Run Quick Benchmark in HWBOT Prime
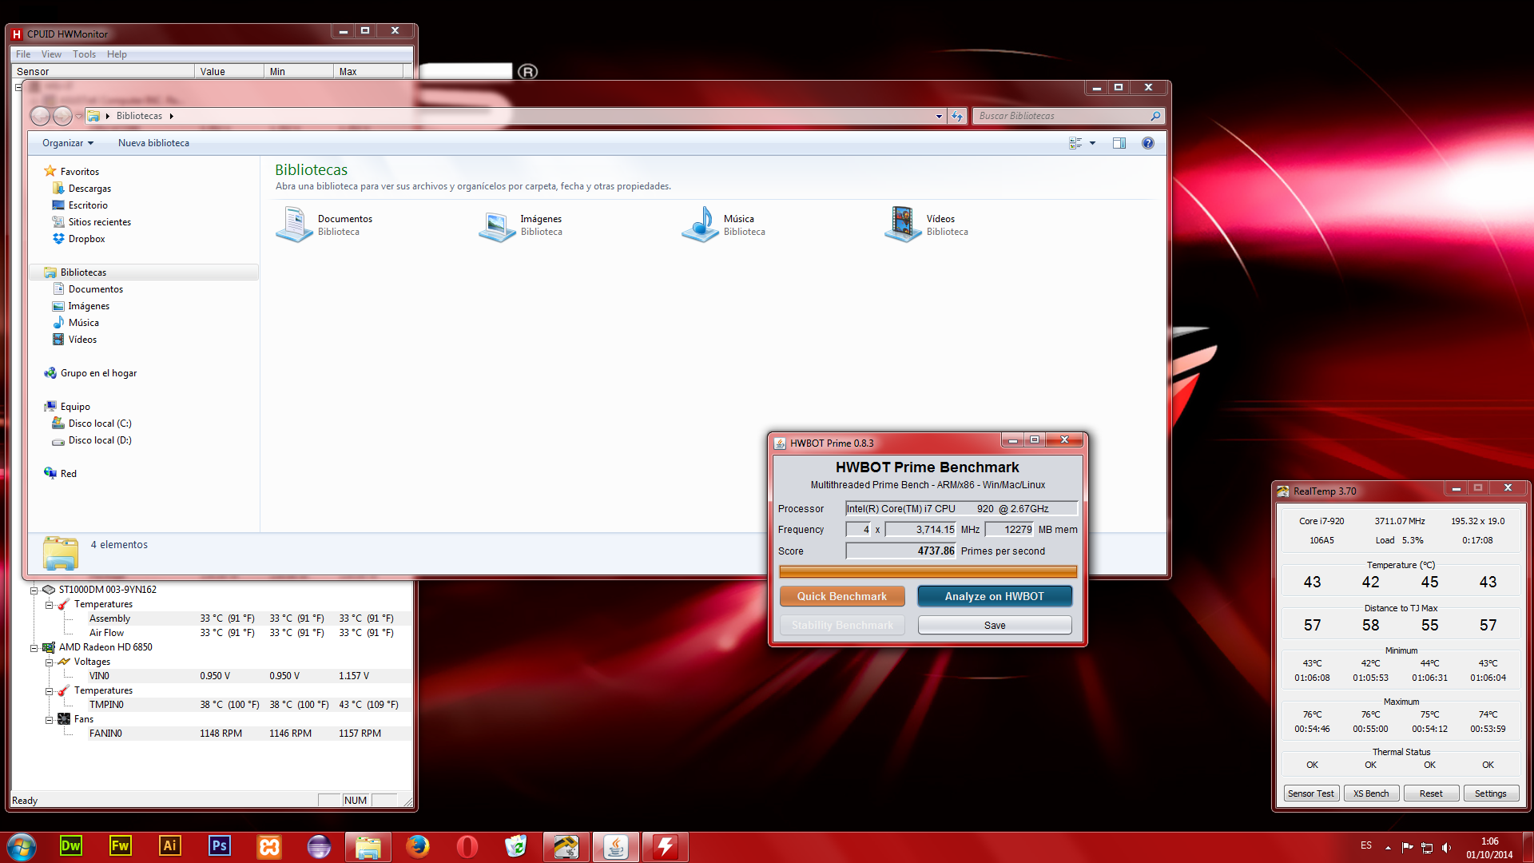The image size is (1534, 863). (x=842, y=596)
